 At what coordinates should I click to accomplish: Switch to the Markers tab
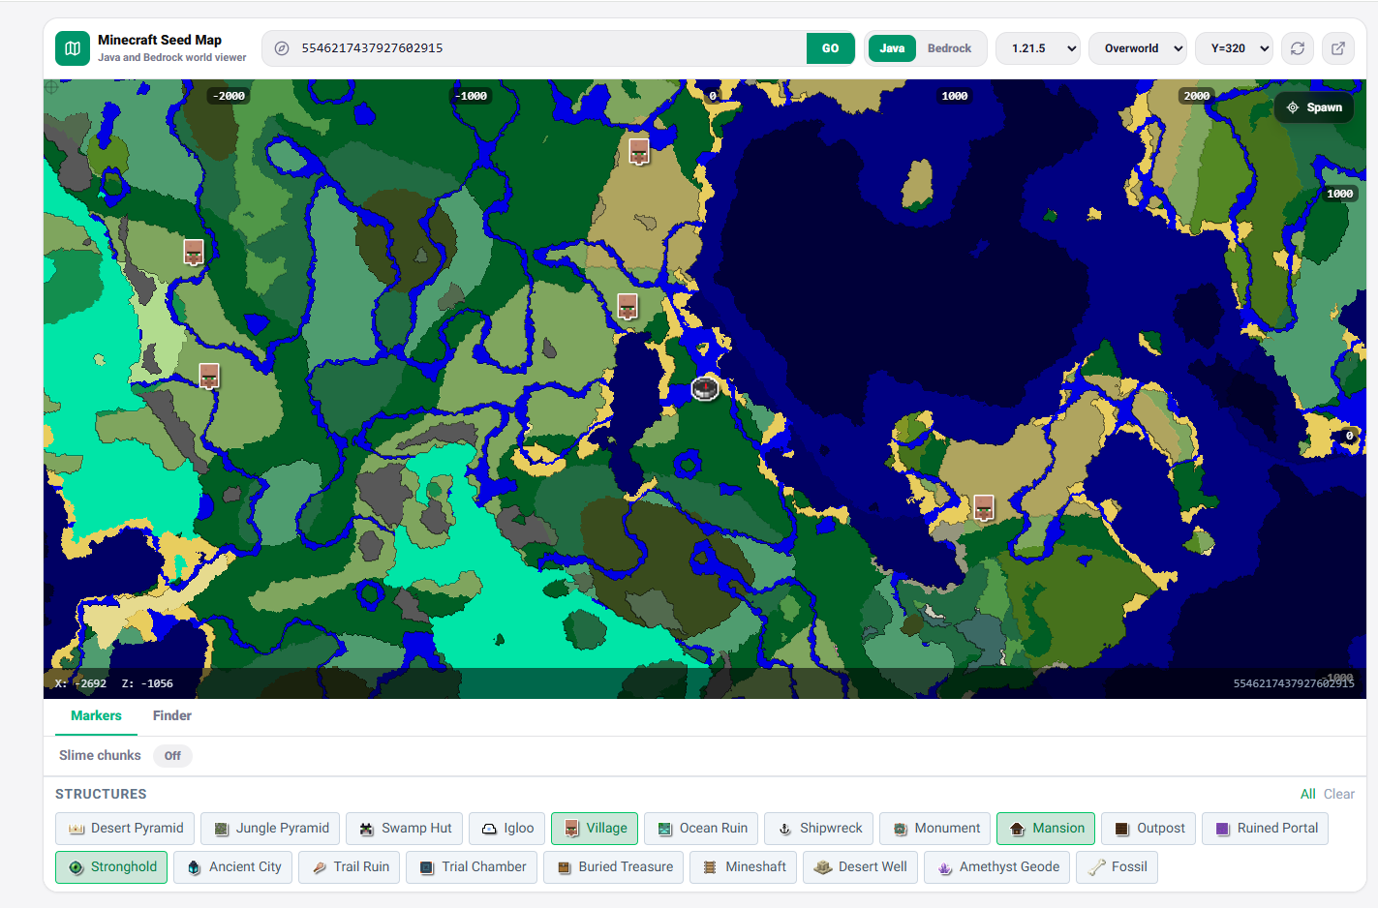click(x=96, y=716)
